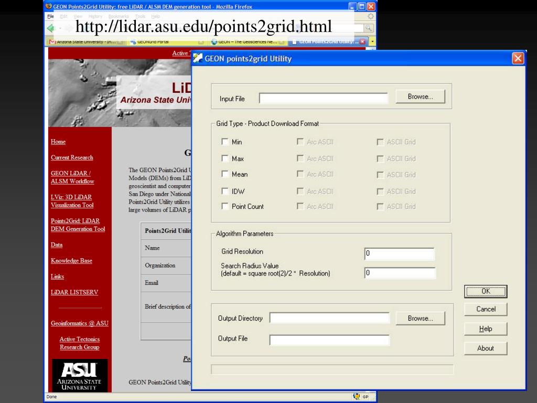Open the Home link in webpage sidebar
The image size is (537, 403).
coord(58,142)
